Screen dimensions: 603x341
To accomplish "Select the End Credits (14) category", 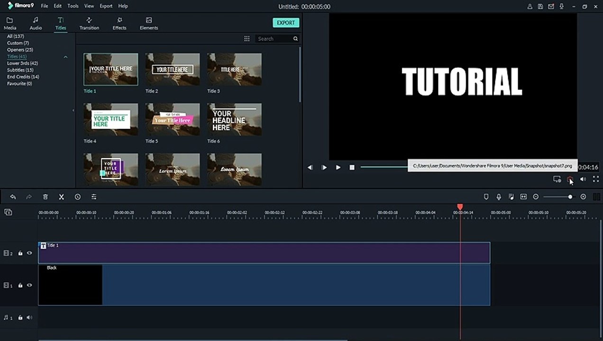I will click(23, 77).
